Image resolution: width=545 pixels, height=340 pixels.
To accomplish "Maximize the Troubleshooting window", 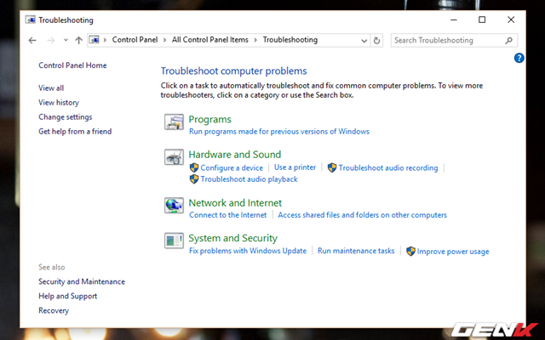I will pos(482,20).
